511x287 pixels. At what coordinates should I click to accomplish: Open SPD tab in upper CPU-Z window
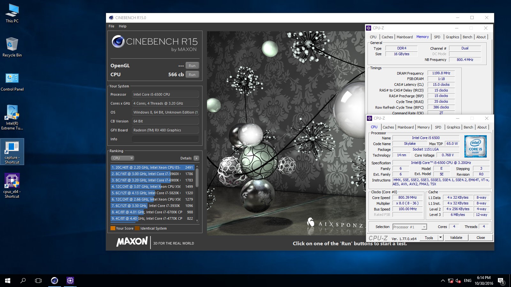pos(437,37)
